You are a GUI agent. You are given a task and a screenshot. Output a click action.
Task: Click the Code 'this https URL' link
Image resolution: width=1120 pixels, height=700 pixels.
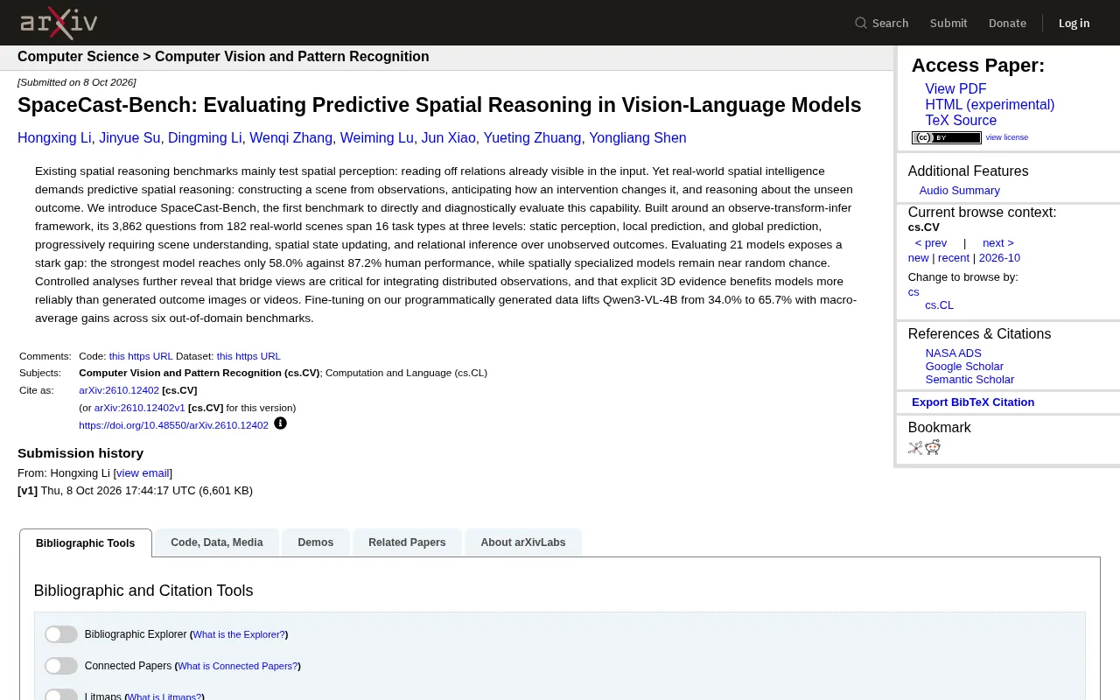click(141, 356)
